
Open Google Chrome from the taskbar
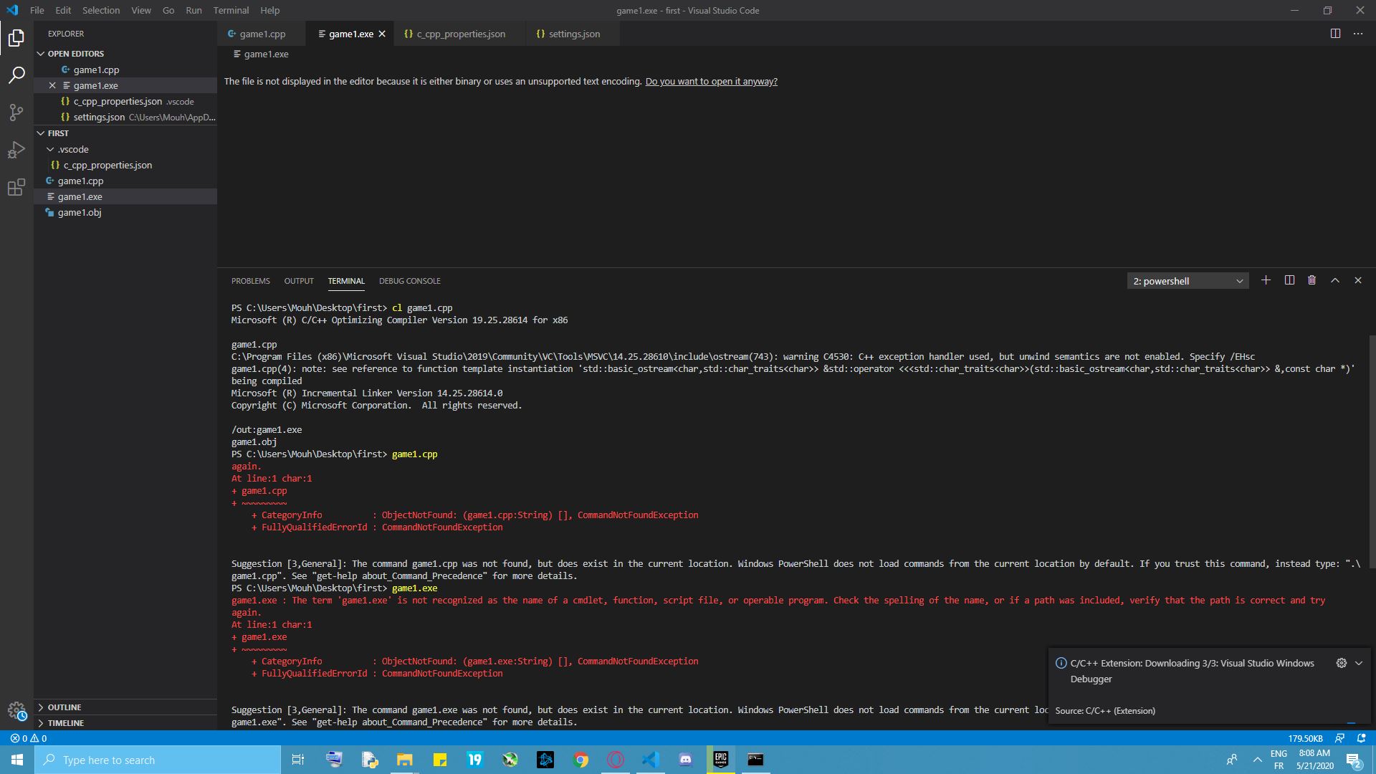pyautogui.click(x=580, y=760)
